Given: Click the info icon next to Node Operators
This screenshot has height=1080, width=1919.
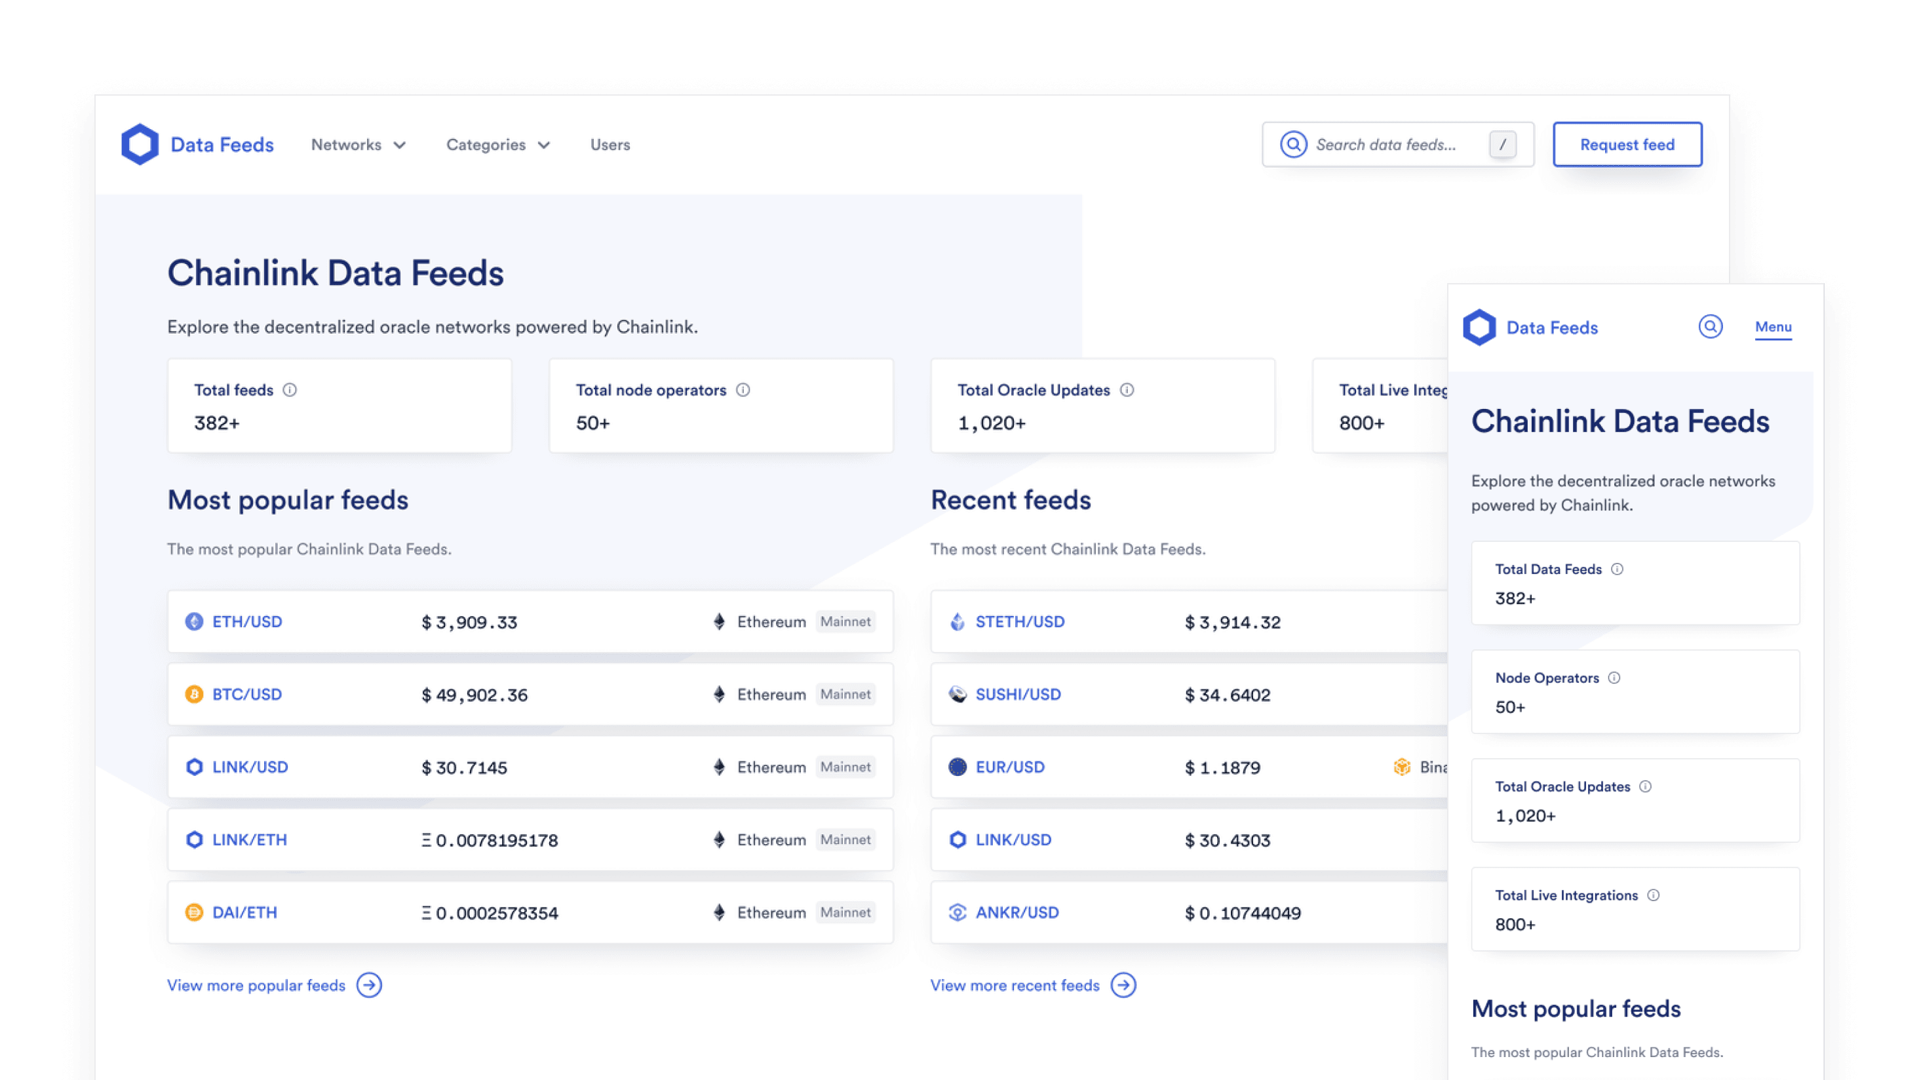Looking at the screenshot, I should coord(1614,678).
